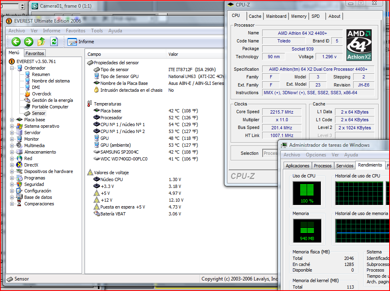Switch to the Favoritos tab in EVEREST sidebar
Screen dimensions: 390x291
point(34,53)
